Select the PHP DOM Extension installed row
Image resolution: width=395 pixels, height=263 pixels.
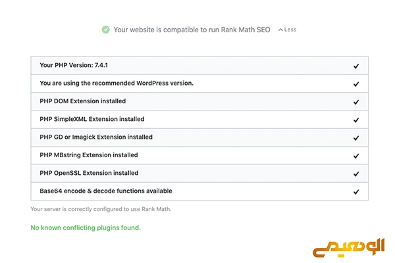click(x=199, y=101)
